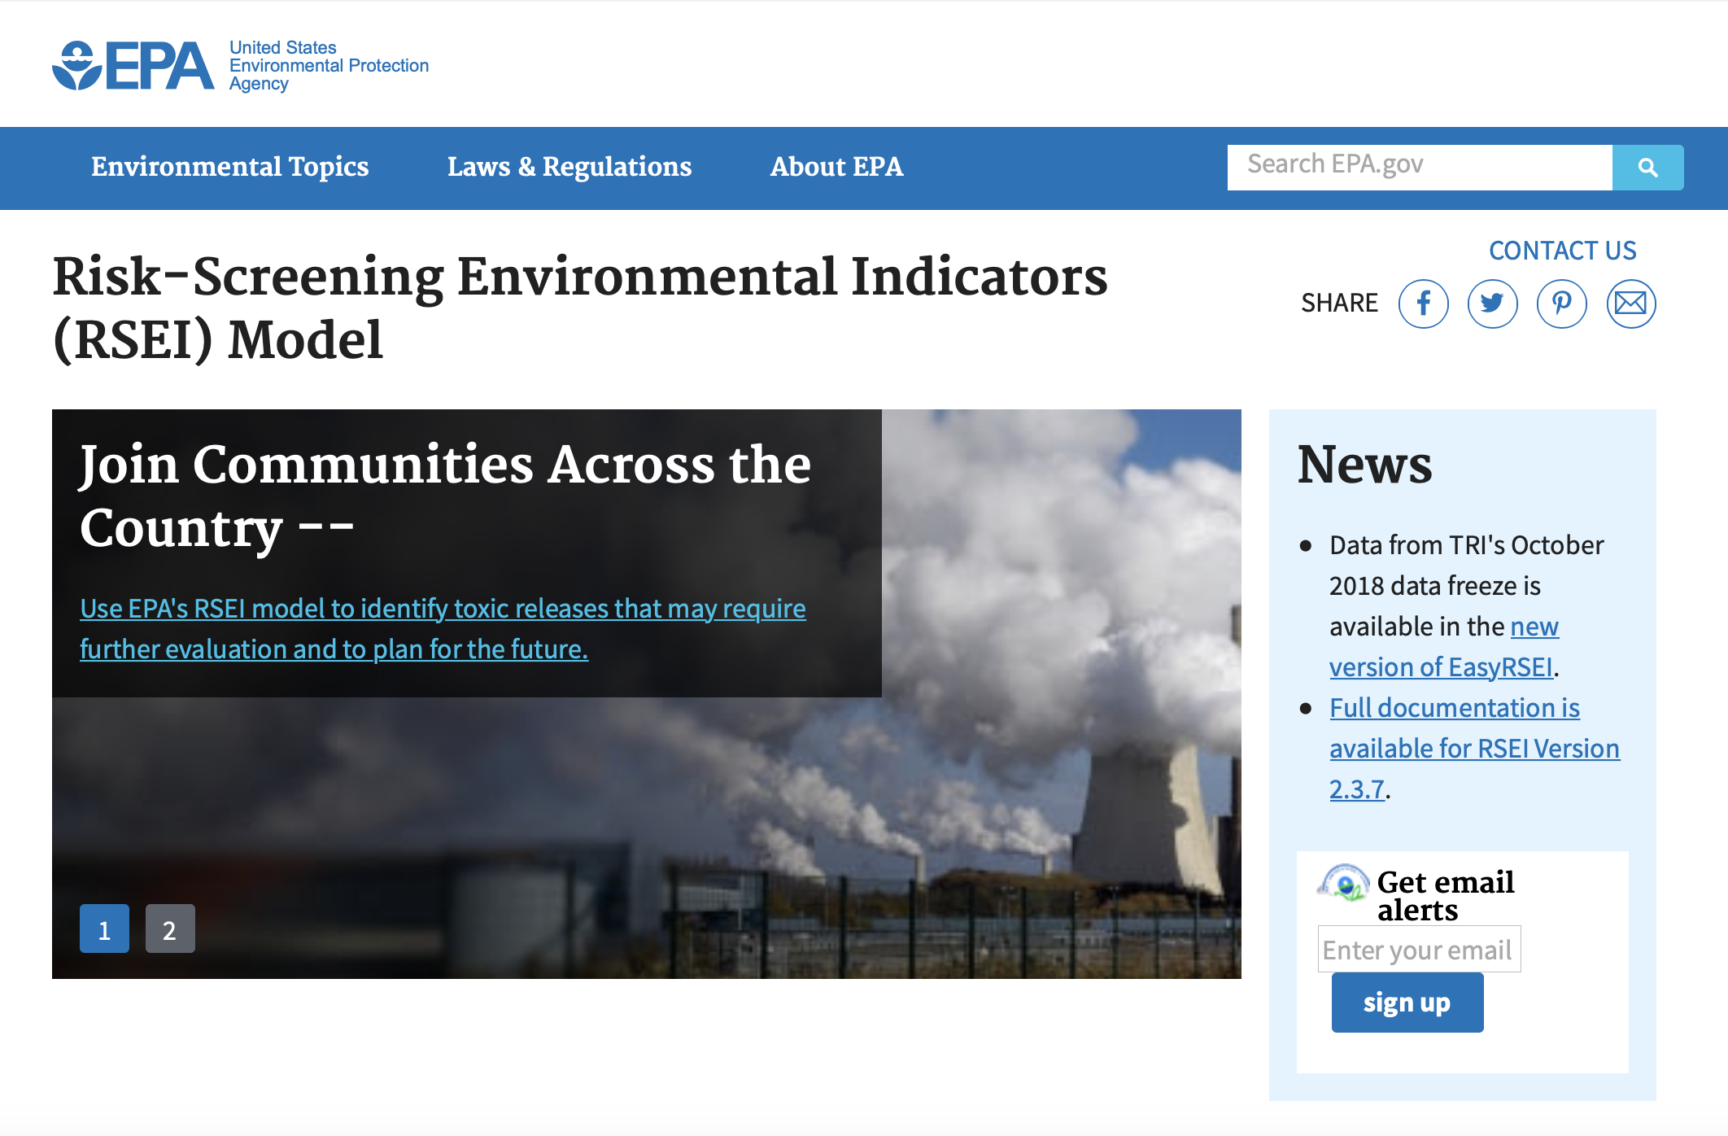The width and height of the screenshot is (1728, 1136).
Task: Open RSEI Version 2.3.7 documentation link
Action: (1473, 748)
